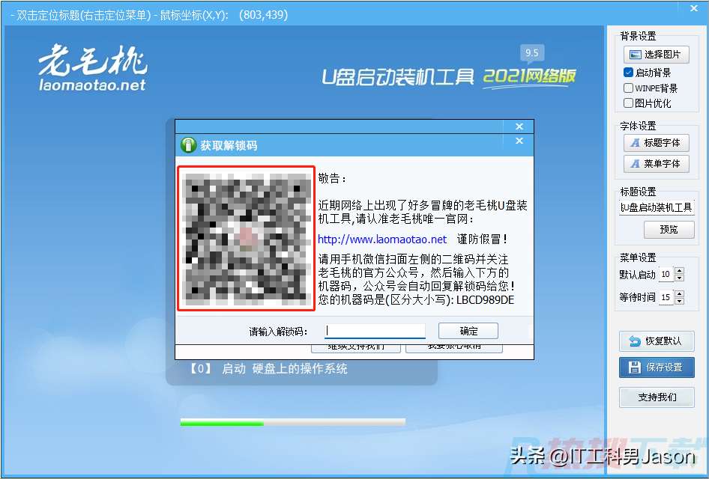Image resolution: width=709 pixels, height=479 pixels.
Task: Uncheck the 启动背景 checkbox
Action: [628, 73]
